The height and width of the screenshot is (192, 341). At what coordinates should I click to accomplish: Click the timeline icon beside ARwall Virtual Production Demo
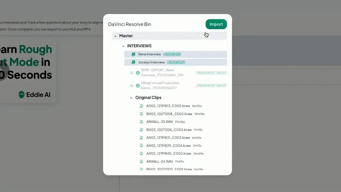[132, 86]
